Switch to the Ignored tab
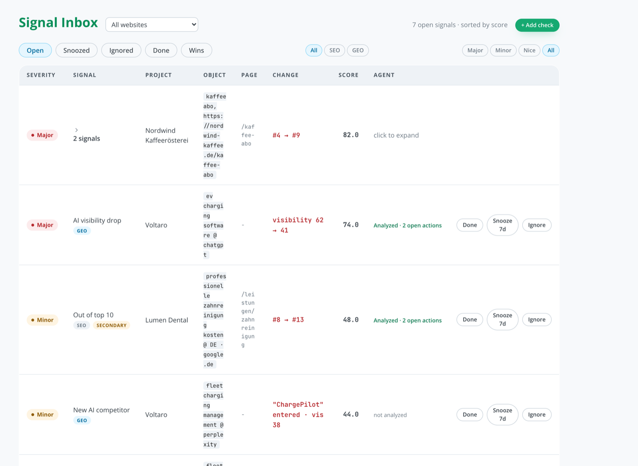638x466 pixels. pos(121,50)
